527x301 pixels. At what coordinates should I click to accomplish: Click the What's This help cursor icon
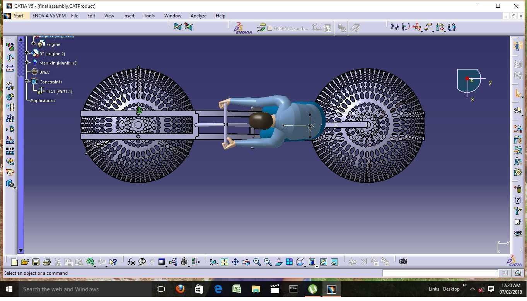click(x=113, y=262)
